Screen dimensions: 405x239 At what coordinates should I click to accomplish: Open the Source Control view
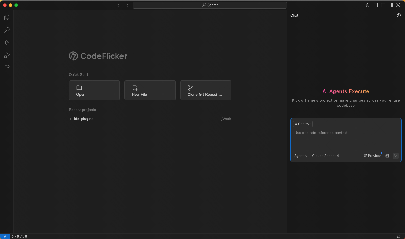(7, 43)
